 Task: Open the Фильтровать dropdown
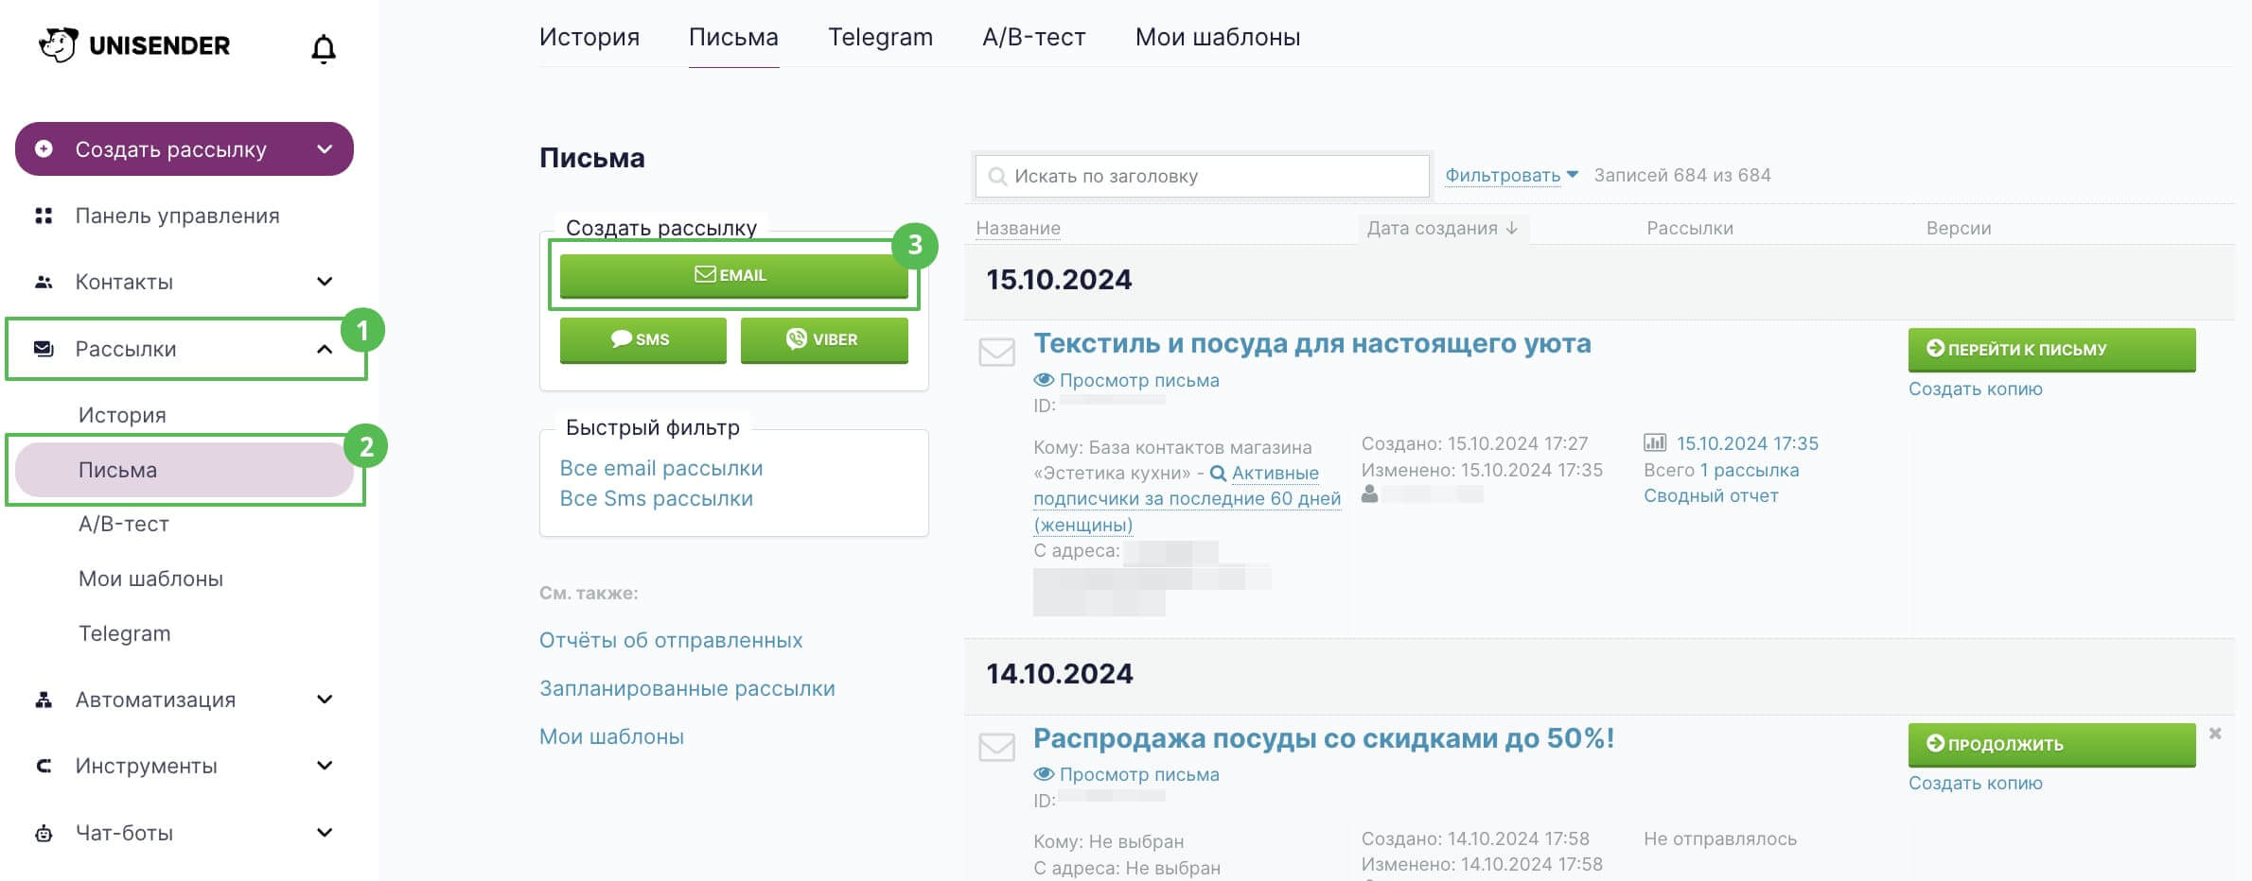click(1511, 175)
